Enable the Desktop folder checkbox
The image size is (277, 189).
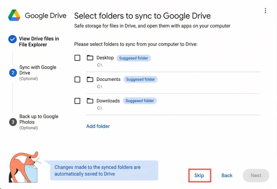point(77,58)
